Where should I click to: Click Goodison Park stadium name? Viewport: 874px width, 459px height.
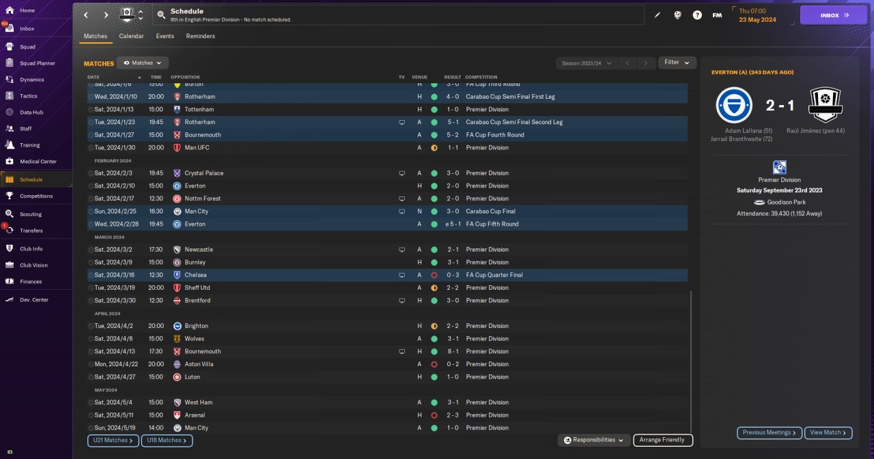click(x=788, y=203)
